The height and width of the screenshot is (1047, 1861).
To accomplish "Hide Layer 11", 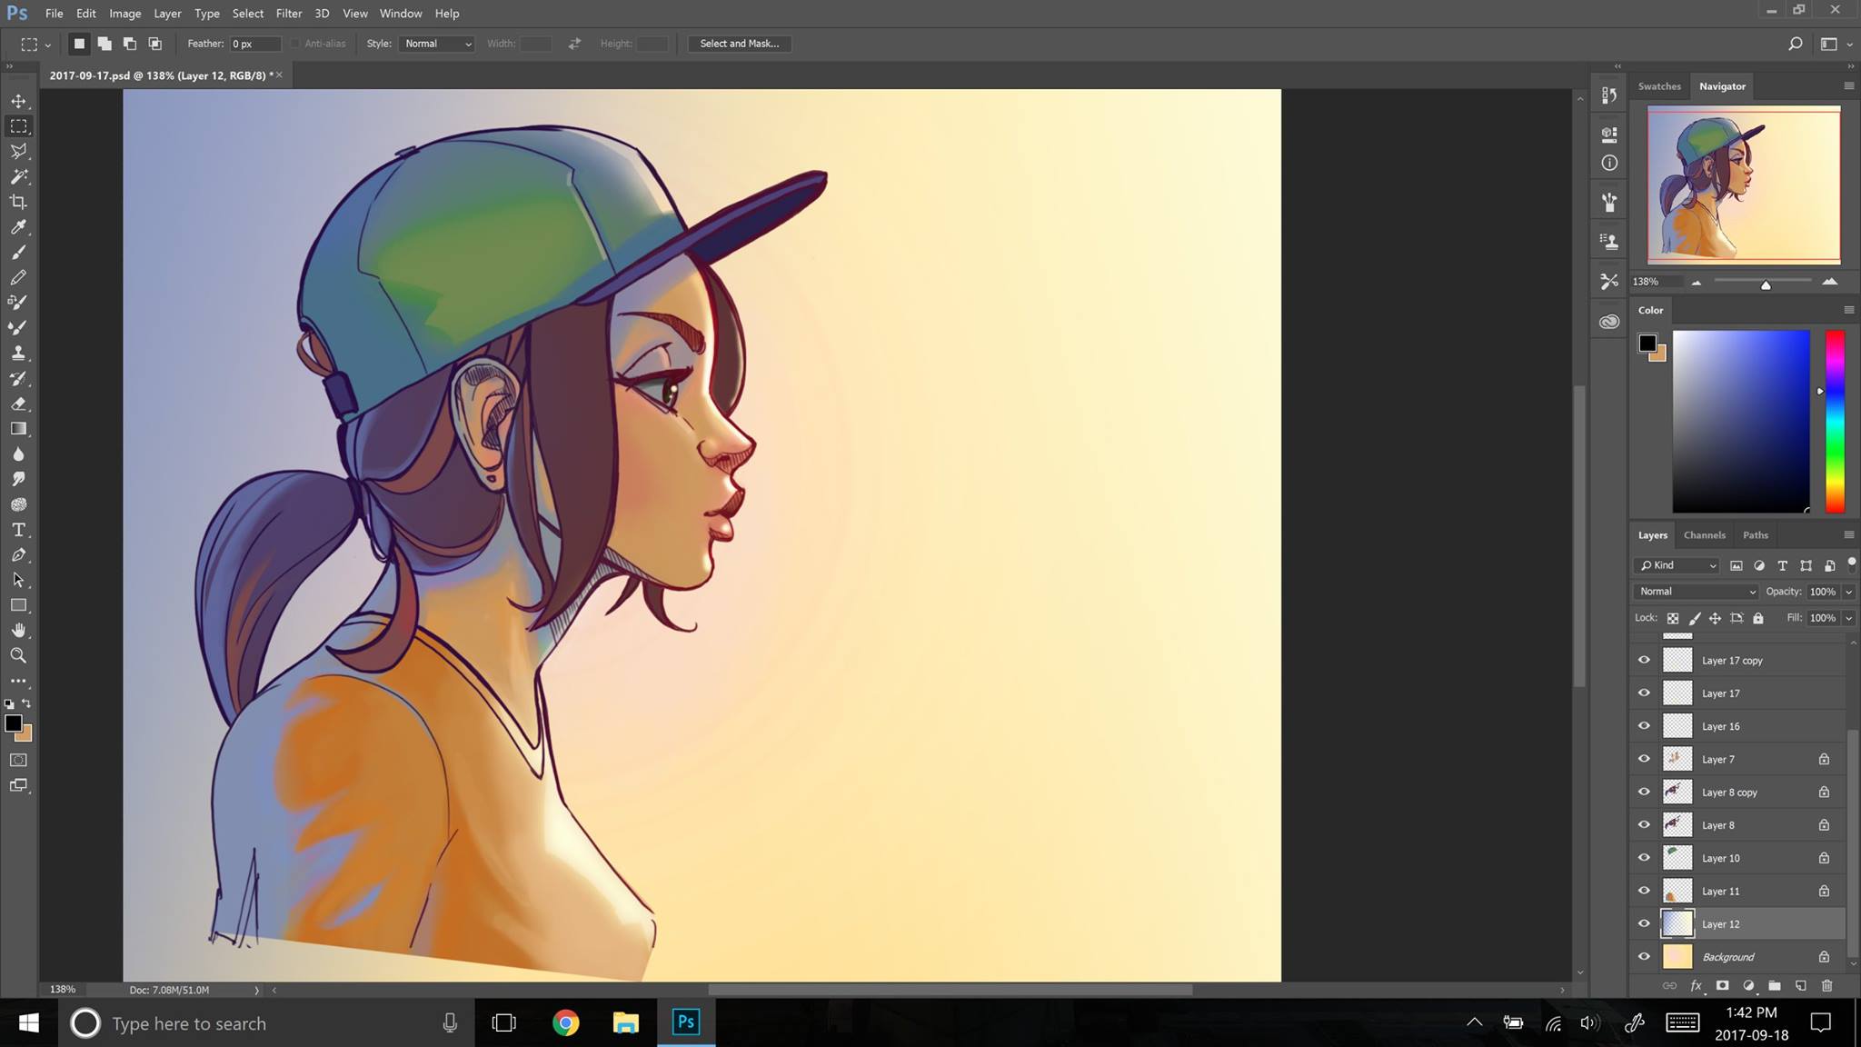I will coord(1644,891).
